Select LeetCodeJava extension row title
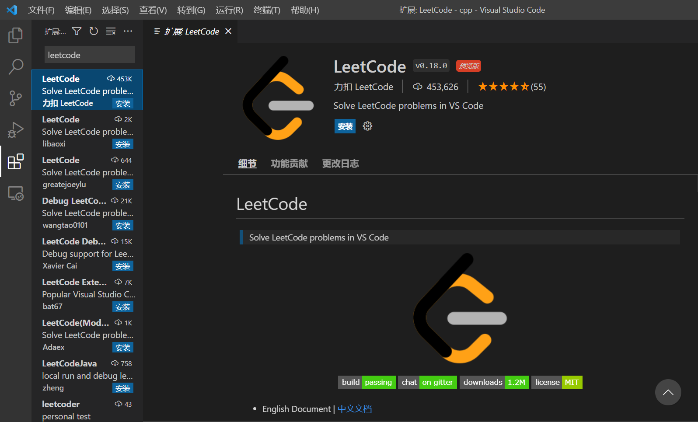 coord(70,363)
